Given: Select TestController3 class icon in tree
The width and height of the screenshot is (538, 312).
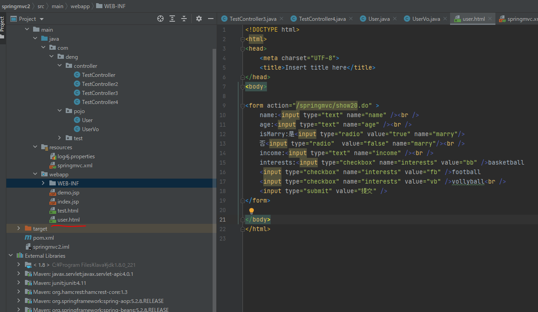Looking at the screenshot, I should pyautogui.click(x=77, y=93).
